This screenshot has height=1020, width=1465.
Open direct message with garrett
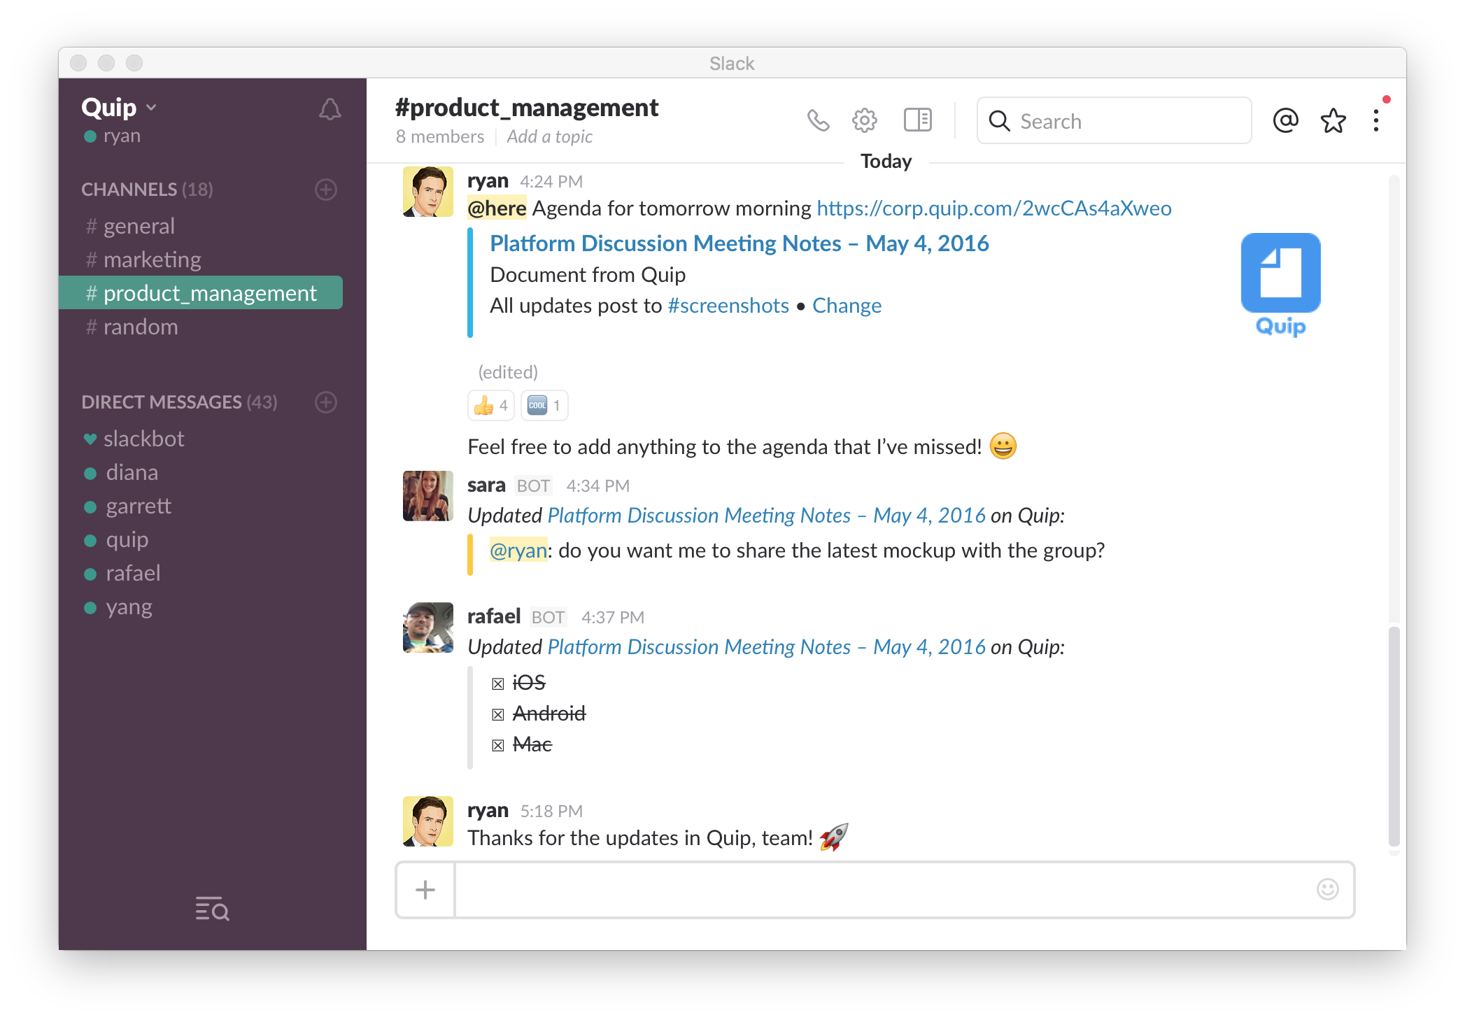click(138, 506)
